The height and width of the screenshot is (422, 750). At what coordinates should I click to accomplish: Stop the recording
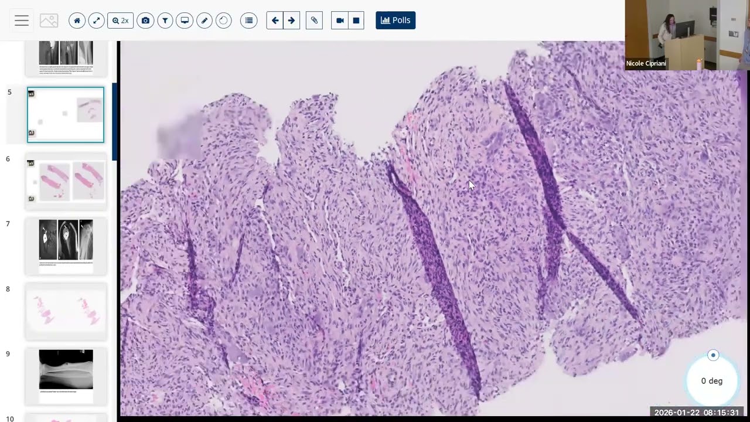point(356,21)
